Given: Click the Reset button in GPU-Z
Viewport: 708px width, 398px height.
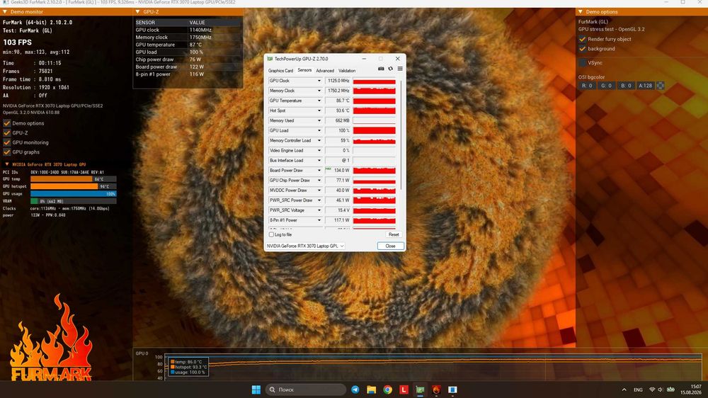Looking at the screenshot, I should coord(393,234).
